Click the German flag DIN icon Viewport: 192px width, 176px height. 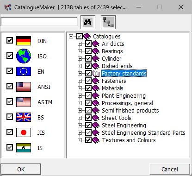(x=24, y=41)
